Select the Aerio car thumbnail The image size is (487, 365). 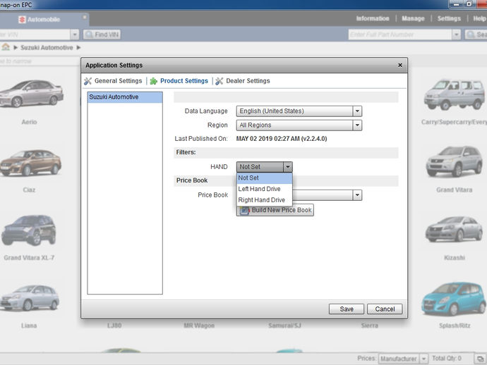32,94
